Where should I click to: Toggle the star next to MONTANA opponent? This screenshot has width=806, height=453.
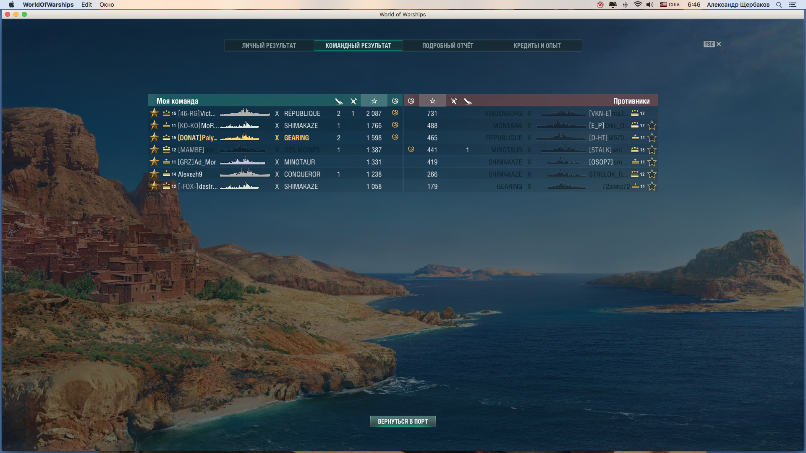(652, 125)
